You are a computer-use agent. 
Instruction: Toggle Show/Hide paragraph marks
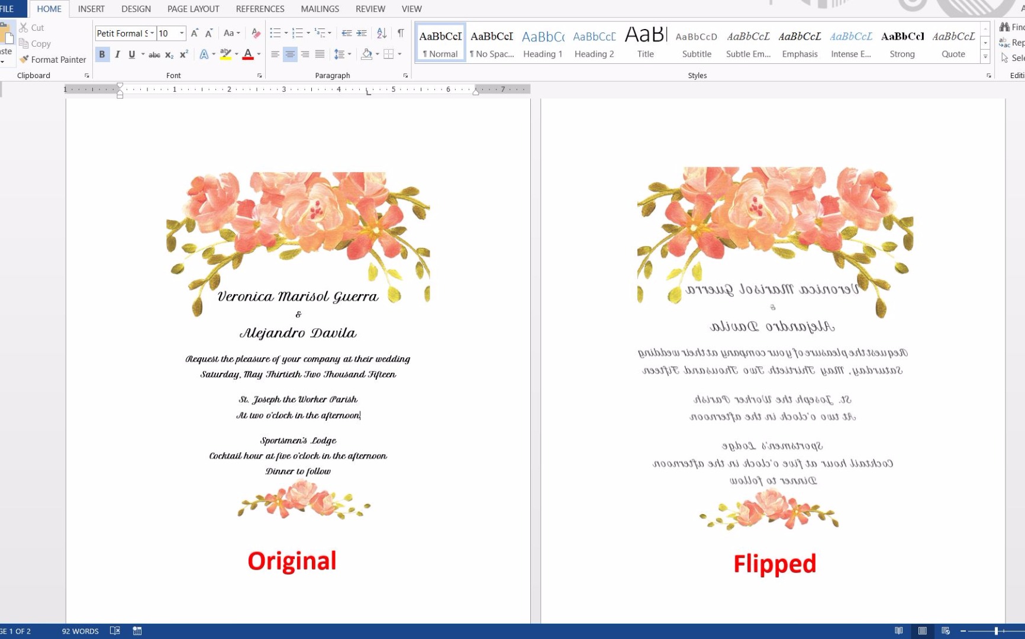(401, 33)
